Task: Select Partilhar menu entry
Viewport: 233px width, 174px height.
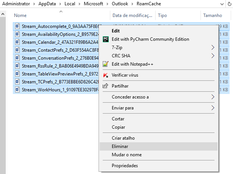Action: pos(159,86)
